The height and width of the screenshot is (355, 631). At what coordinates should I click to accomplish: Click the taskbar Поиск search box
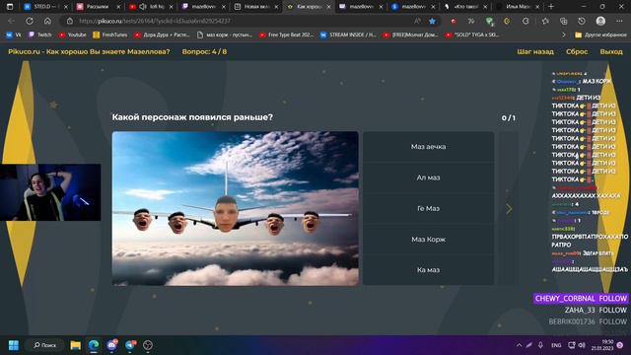click(44, 345)
